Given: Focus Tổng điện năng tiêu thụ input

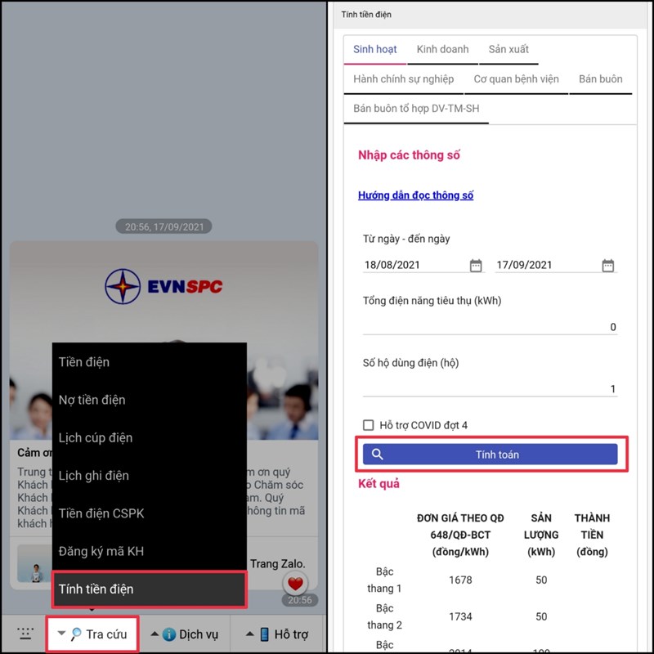Looking at the screenshot, I should pyautogui.click(x=490, y=327).
